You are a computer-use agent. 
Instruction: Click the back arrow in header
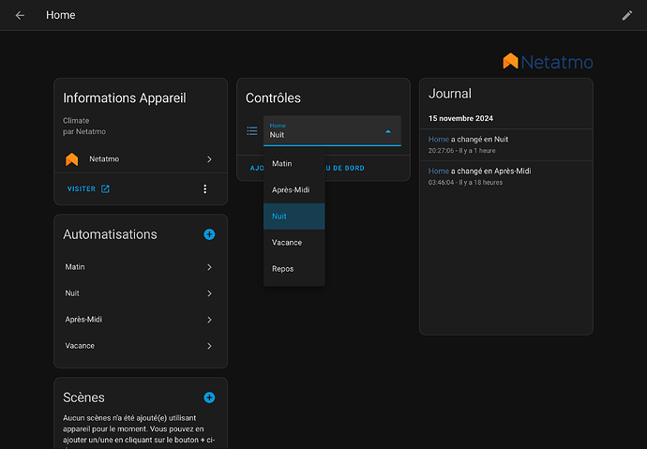pyautogui.click(x=20, y=15)
